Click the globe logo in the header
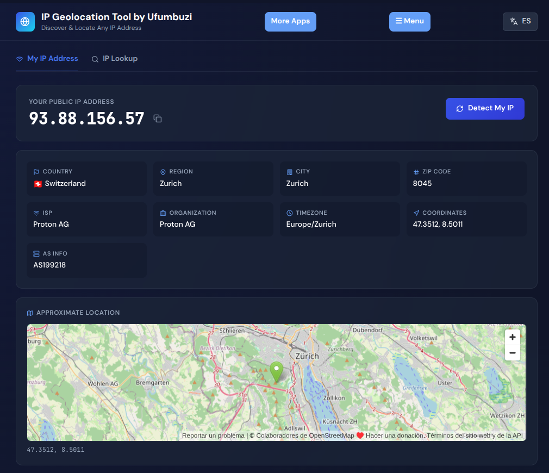This screenshot has height=473, width=549. point(25,22)
